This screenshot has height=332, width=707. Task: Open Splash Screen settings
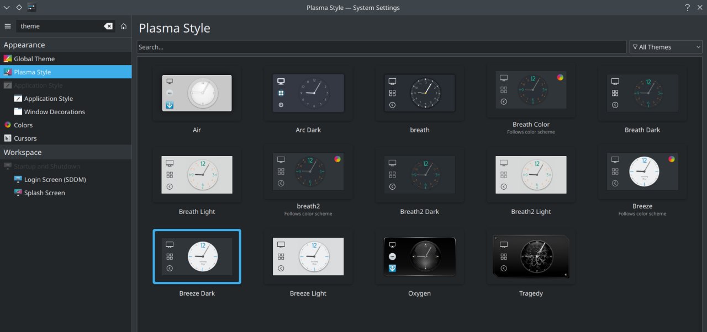coord(66,192)
